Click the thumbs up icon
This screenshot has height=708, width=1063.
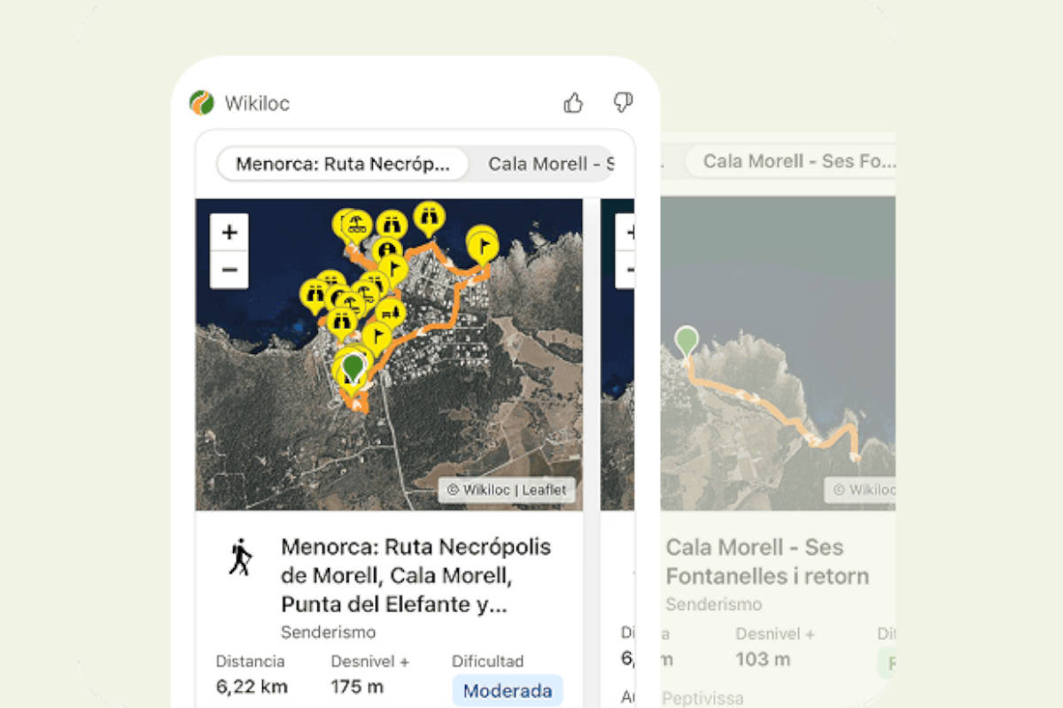(573, 104)
